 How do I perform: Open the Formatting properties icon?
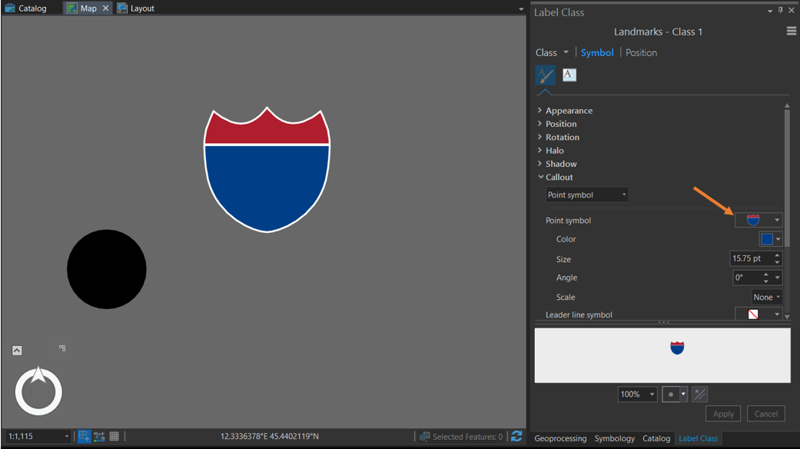569,75
